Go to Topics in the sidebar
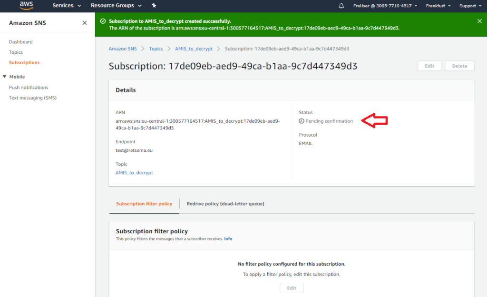 pyautogui.click(x=16, y=52)
